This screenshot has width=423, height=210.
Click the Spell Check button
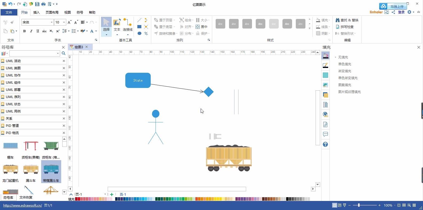tap(344, 27)
